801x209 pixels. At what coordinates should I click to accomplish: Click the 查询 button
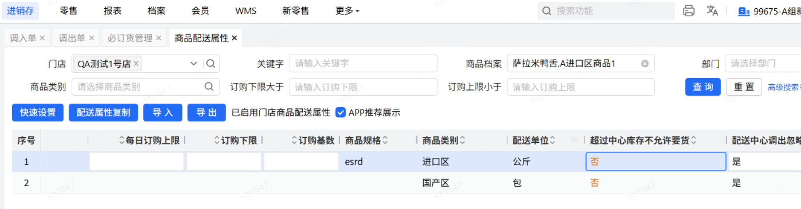(703, 87)
